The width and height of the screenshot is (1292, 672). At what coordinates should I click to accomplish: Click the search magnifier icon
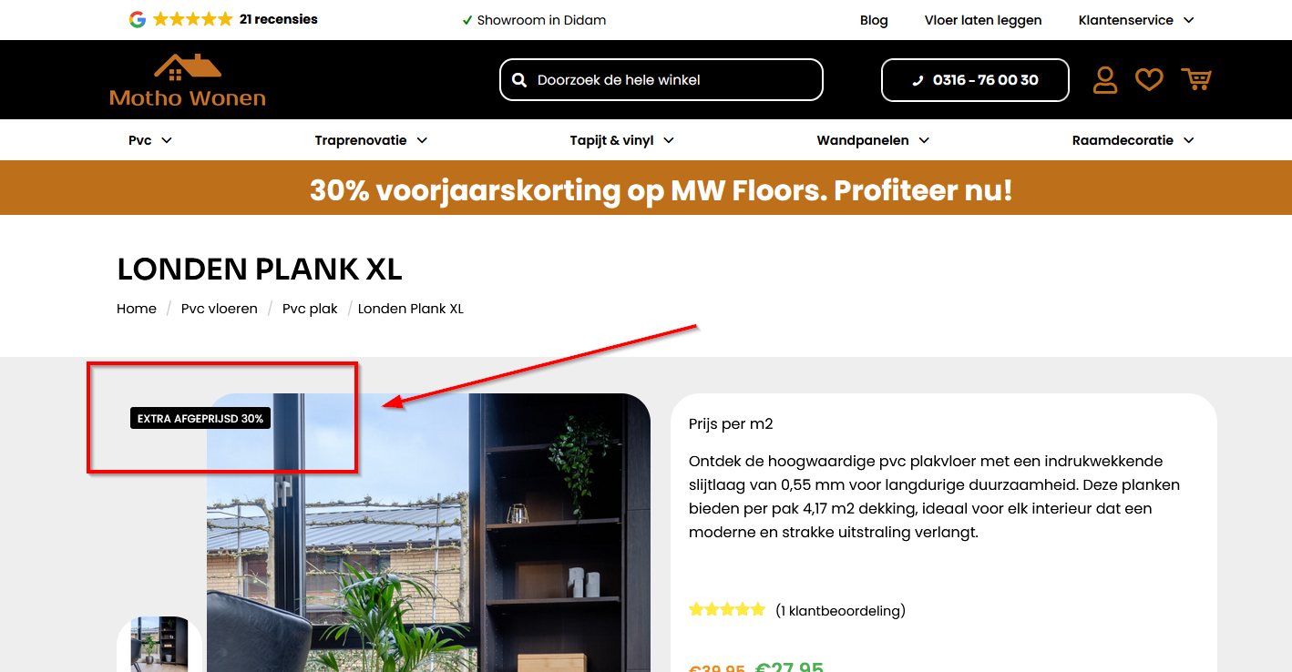coord(519,80)
